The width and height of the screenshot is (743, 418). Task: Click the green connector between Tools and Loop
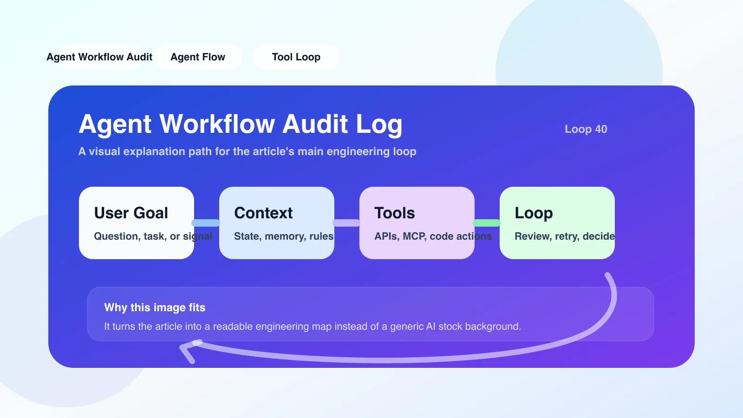[487, 223]
